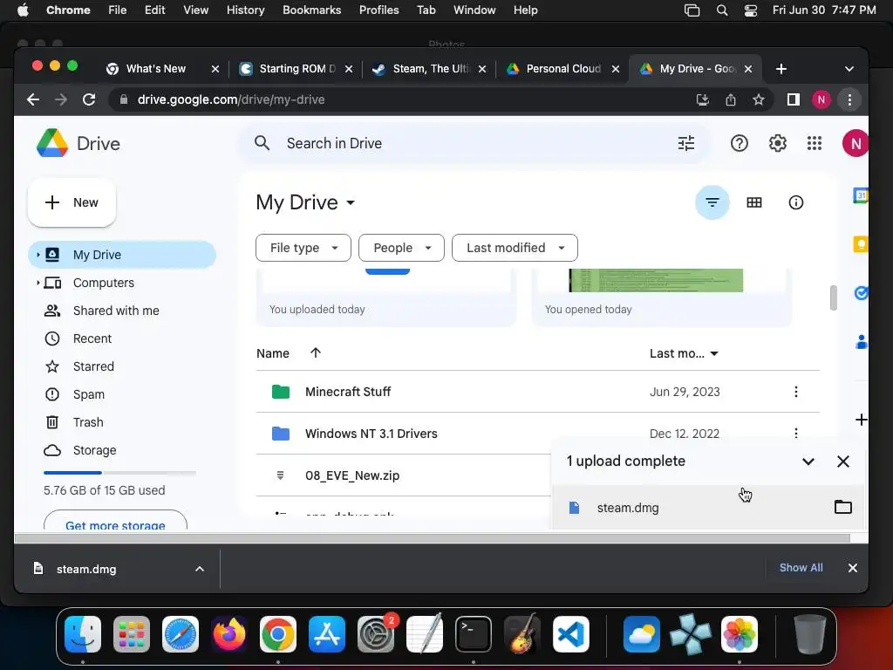Image resolution: width=893 pixels, height=670 pixels.
Task: Open the History menu in menu bar
Action: pyautogui.click(x=245, y=10)
